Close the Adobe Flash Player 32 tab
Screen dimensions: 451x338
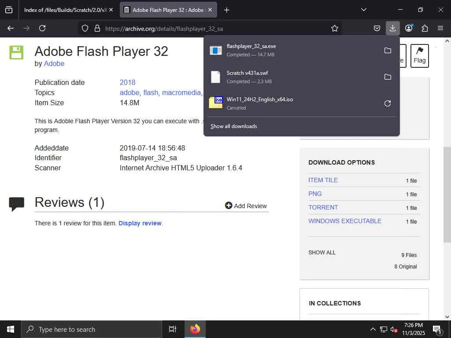(210, 10)
